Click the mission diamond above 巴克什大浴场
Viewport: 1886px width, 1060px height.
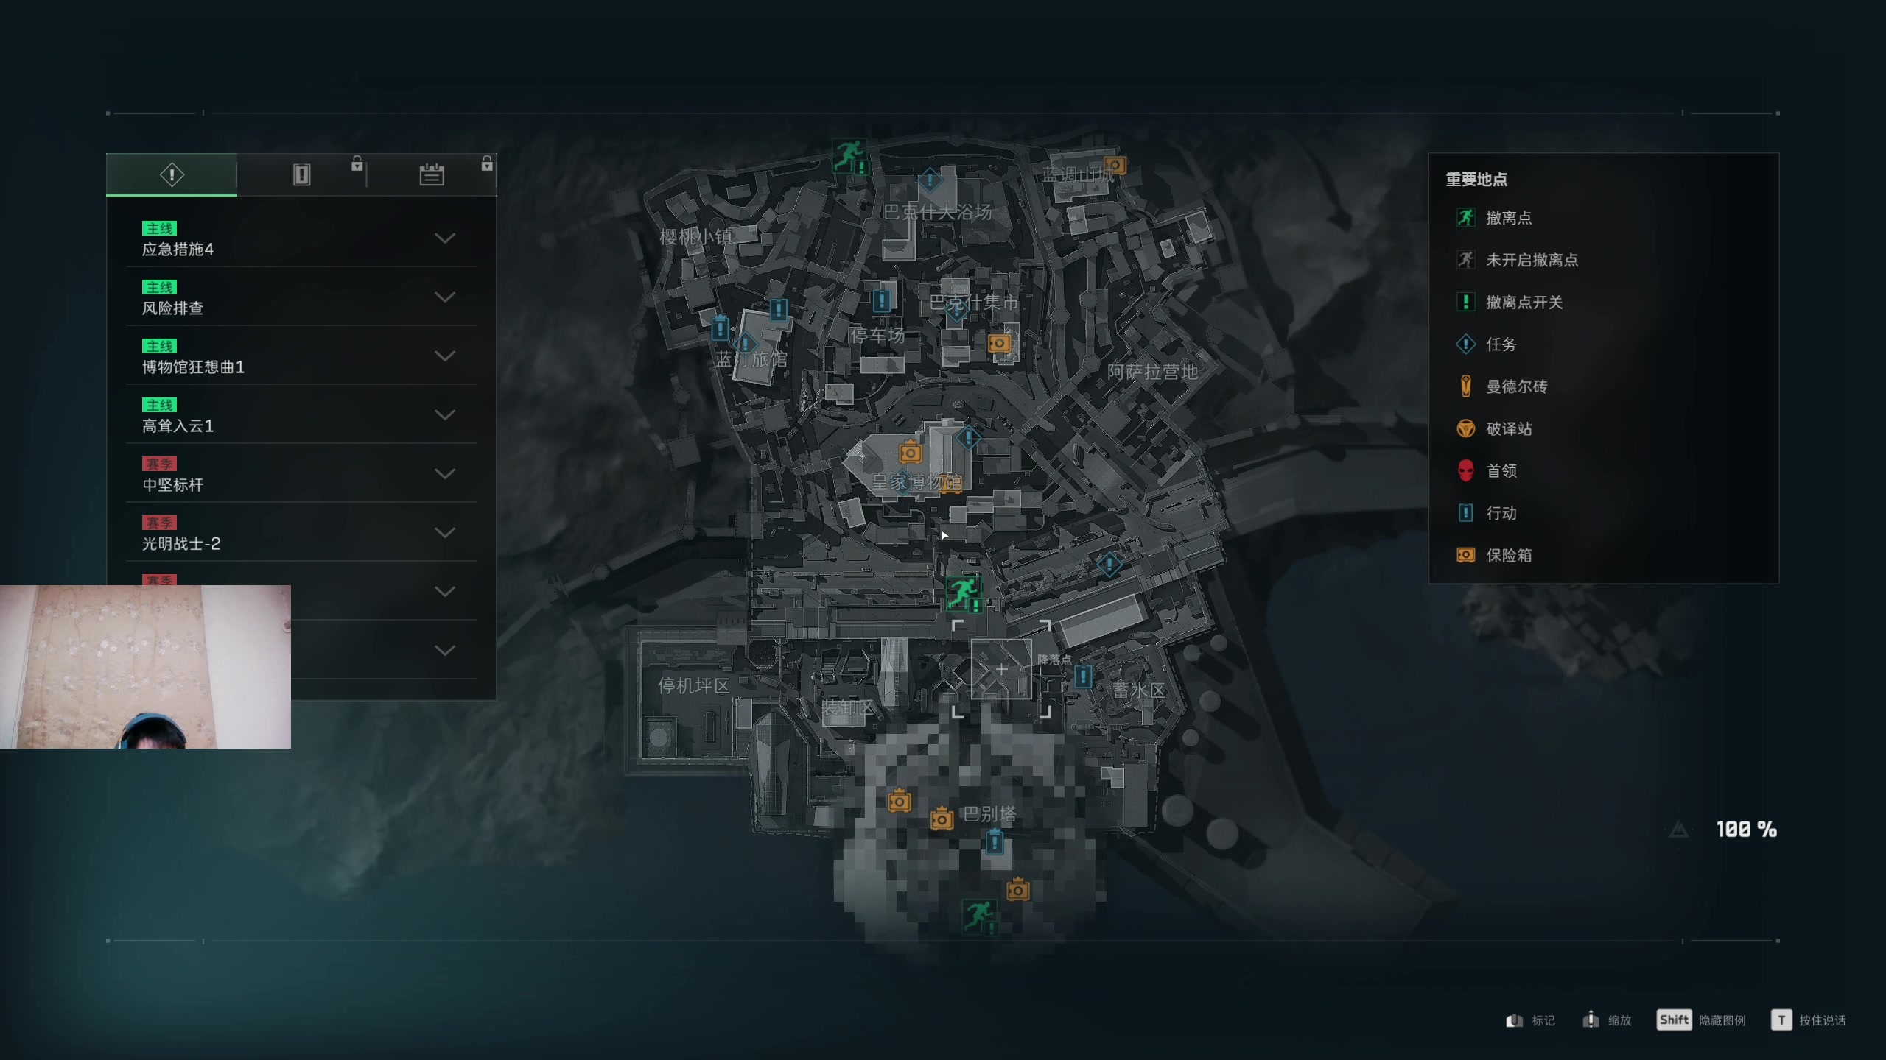930,179
